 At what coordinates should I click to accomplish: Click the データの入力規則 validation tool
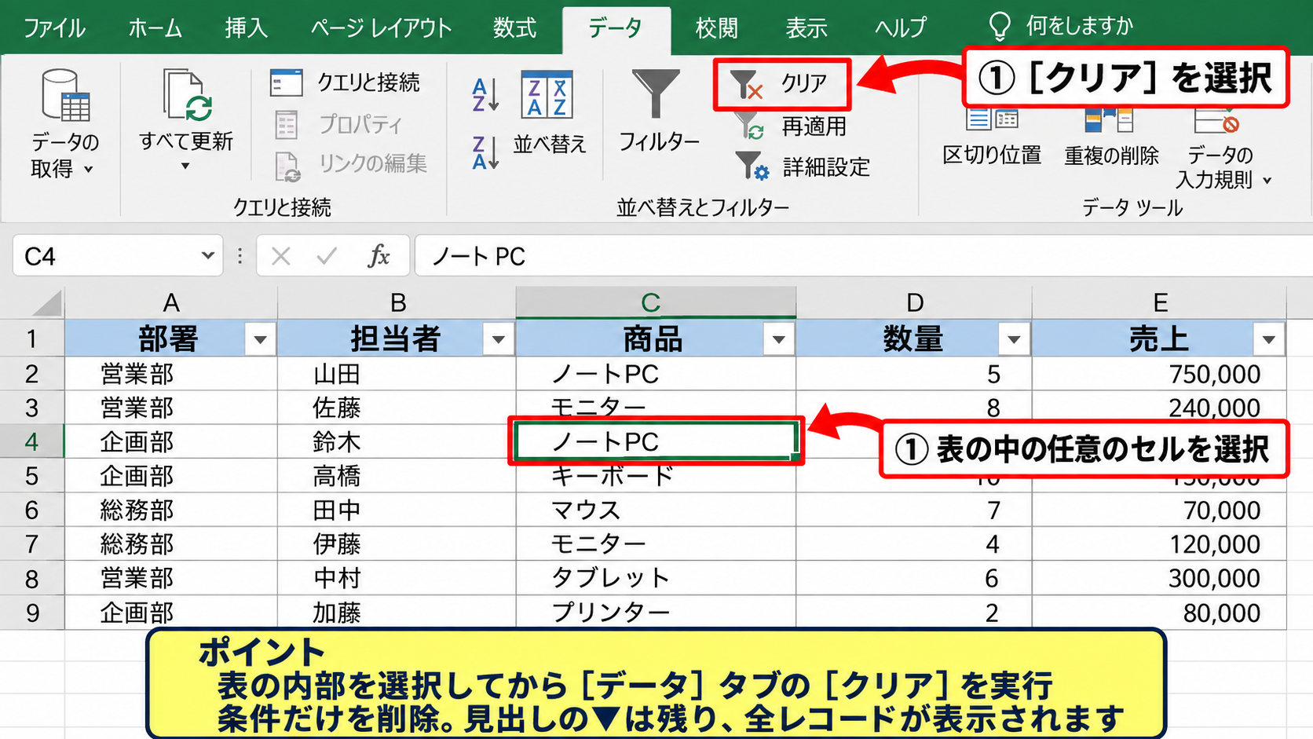pyautogui.click(x=1222, y=151)
